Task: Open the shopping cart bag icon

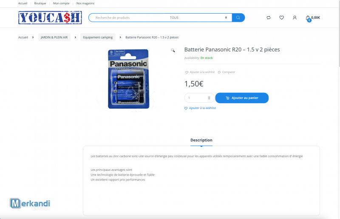Action: (x=308, y=18)
